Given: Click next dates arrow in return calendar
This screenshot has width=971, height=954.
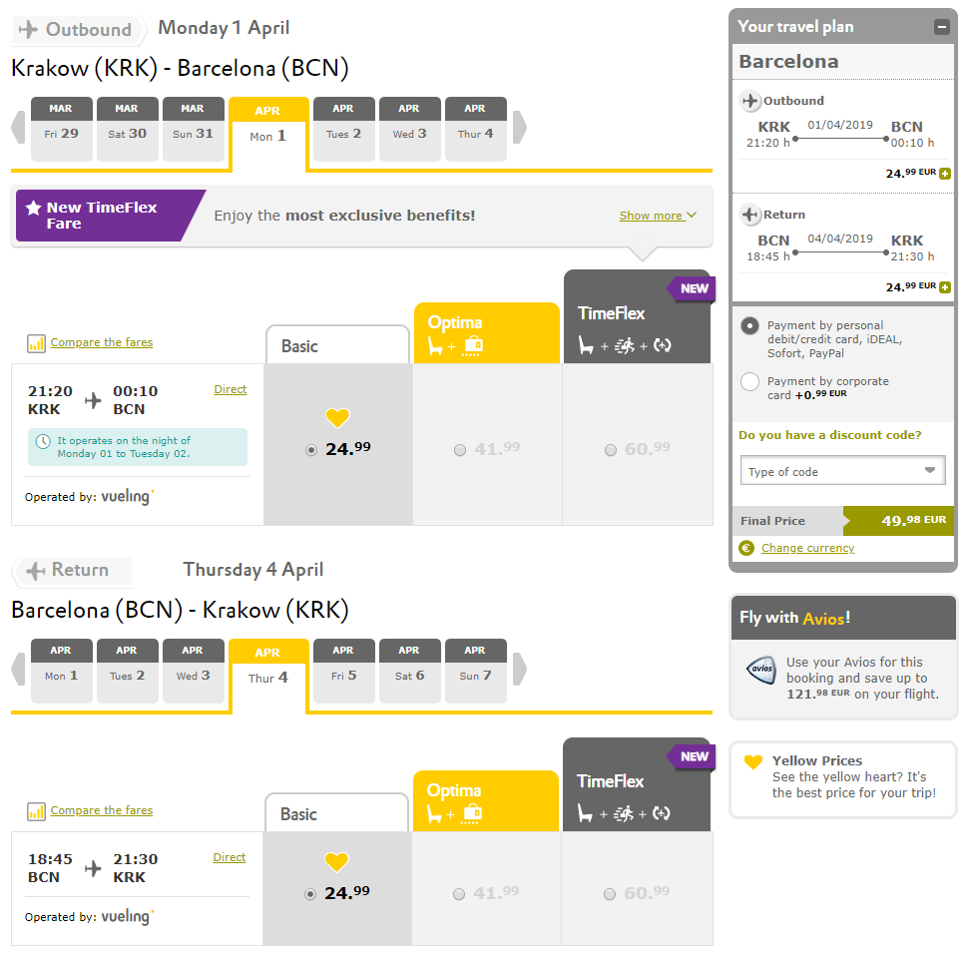Looking at the screenshot, I should 519,669.
